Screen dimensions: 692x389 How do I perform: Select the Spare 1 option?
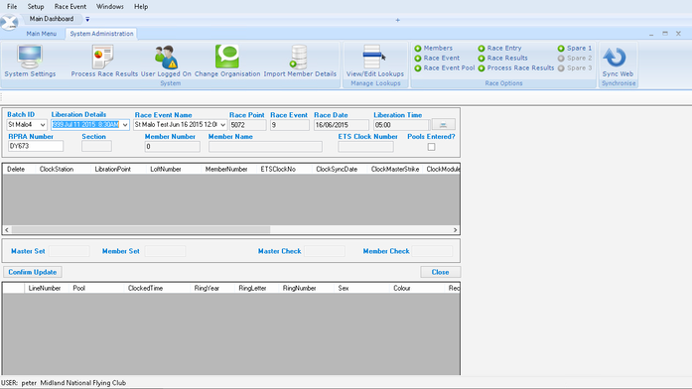pos(575,48)
